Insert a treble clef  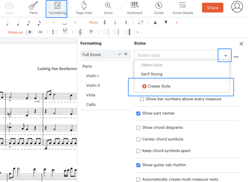(x=80, y=32)
